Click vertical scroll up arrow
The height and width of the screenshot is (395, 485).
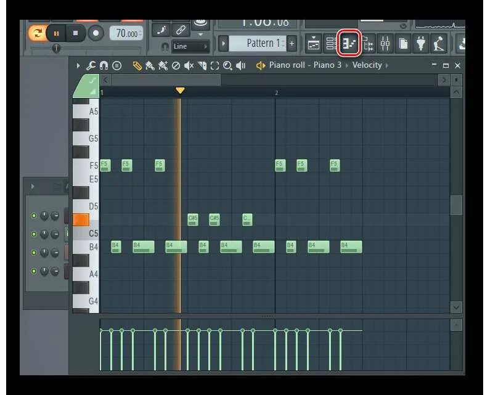pyautogui.click(x=456, y=92)
